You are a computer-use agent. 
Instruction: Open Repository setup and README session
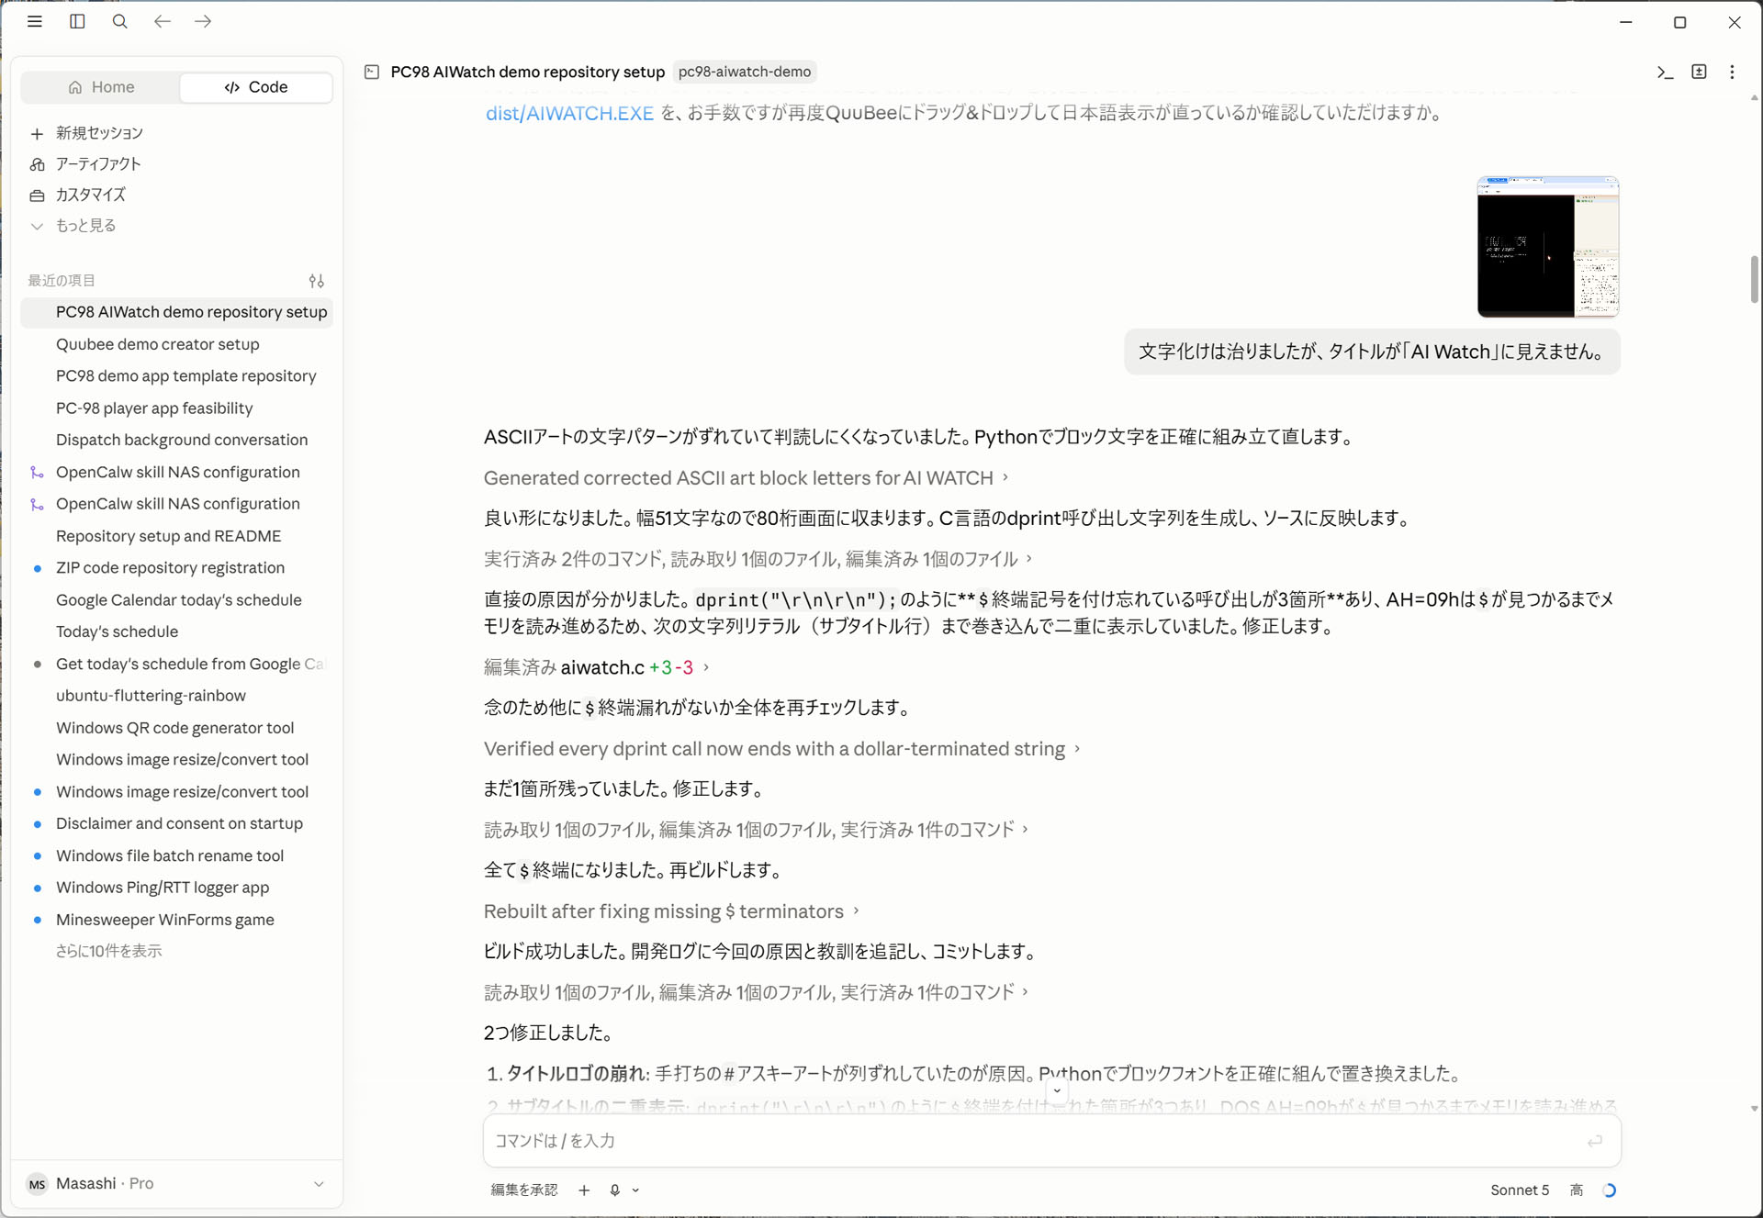tap(176, 536)
